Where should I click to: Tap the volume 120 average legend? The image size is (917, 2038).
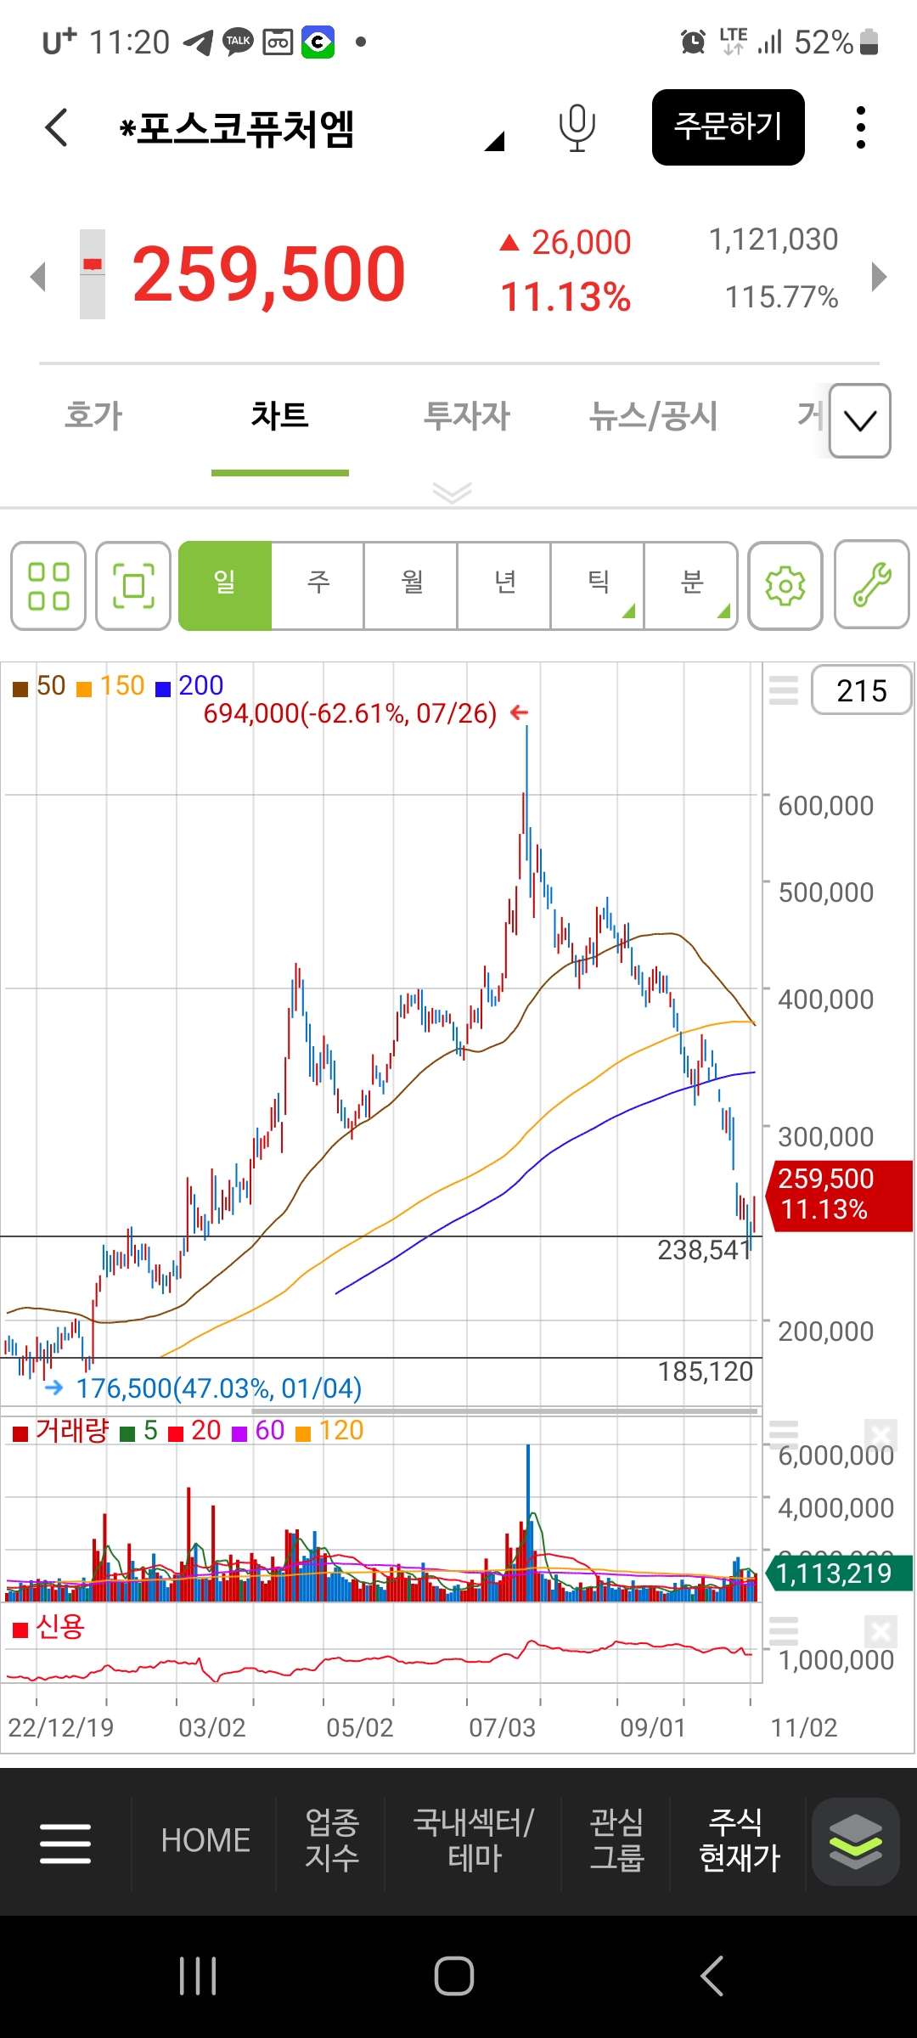pyautogui.click(x=330, y=1432)
